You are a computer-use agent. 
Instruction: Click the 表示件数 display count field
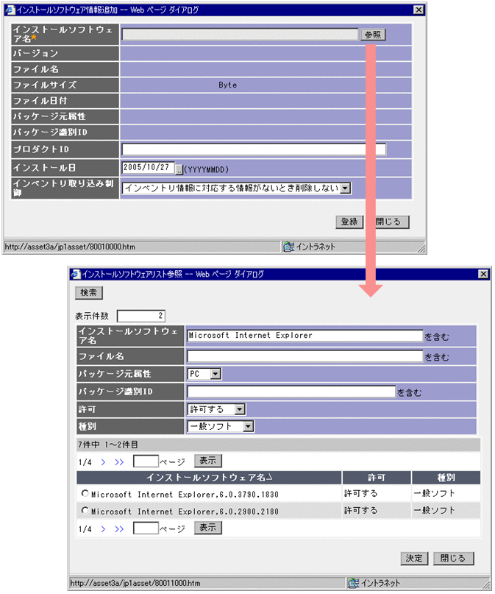point(140,316)
